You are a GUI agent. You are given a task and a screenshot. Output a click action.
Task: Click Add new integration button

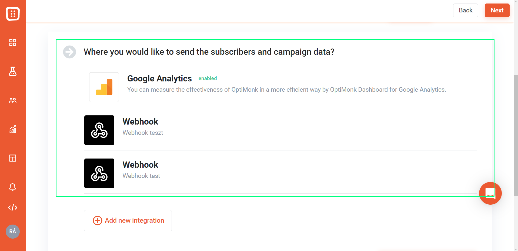click(128, 221)
